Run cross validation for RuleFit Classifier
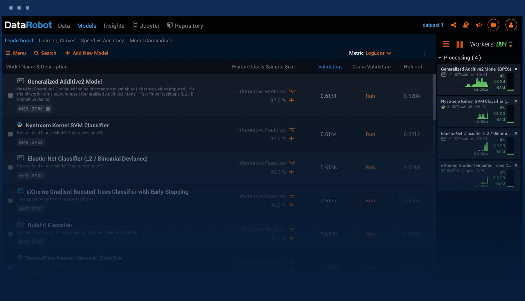The height and width of the screenshot is (301, 525). pos(370,234)
